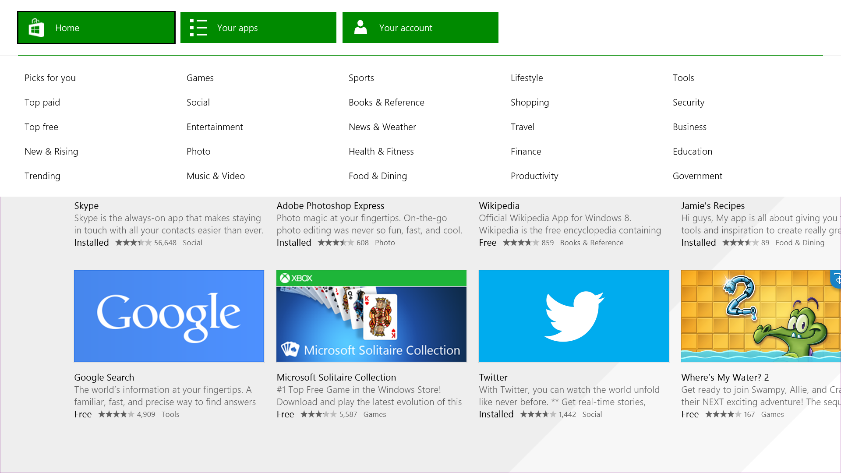
Task: Click the Adobe Photoshop Express title
Action: [x=330, y=206]
